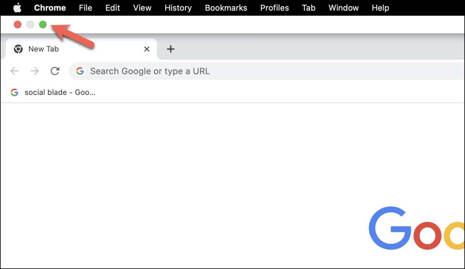Open the Help menu
Screen dimensions: 465x269
click(380, 8)
